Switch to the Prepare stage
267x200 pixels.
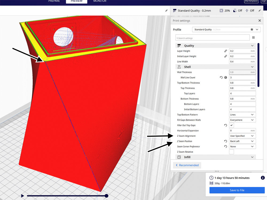[54, 1]
